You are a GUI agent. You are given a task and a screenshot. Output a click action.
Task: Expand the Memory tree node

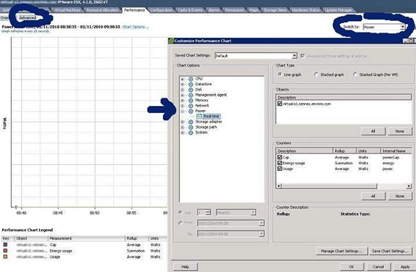[x=182, y=100]
